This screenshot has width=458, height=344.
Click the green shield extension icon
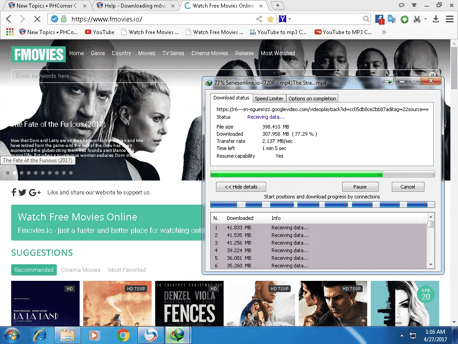point(404,19)
